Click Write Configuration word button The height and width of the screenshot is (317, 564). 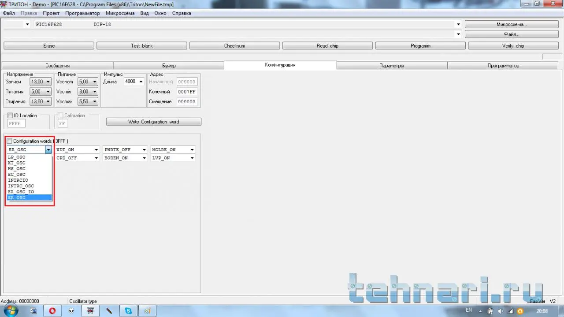click(x=154, y=122)
